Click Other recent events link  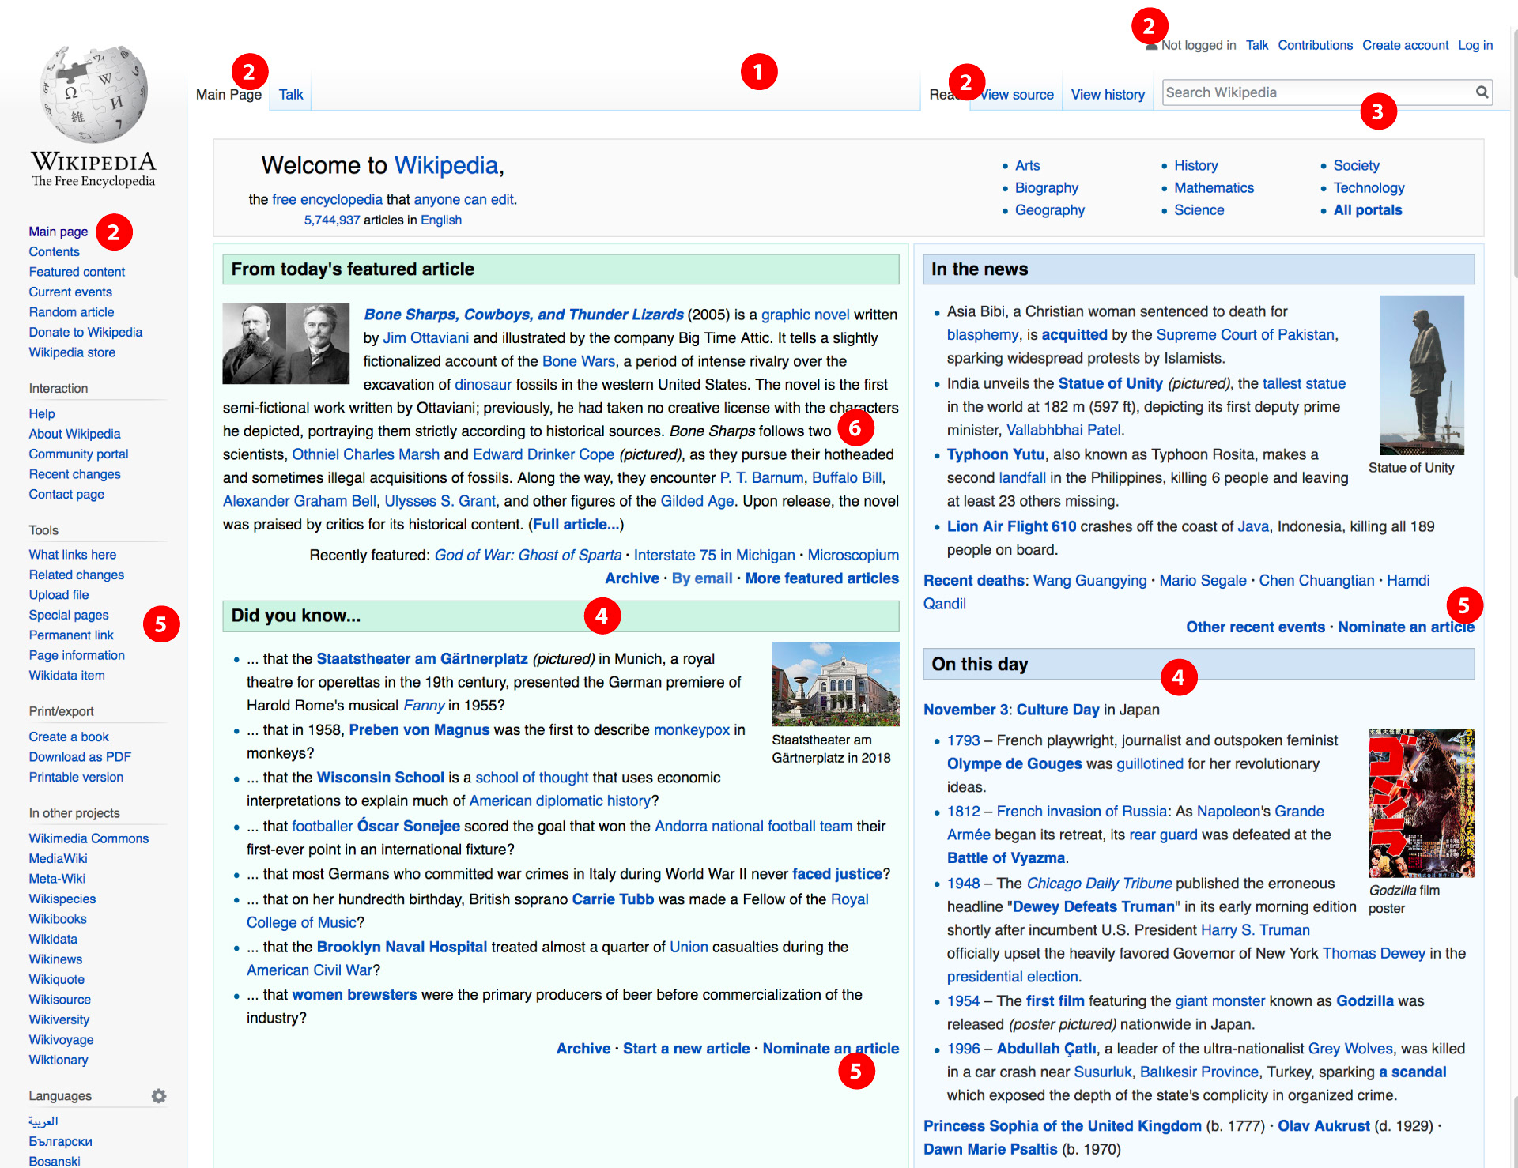click(x=1255, y=627)
